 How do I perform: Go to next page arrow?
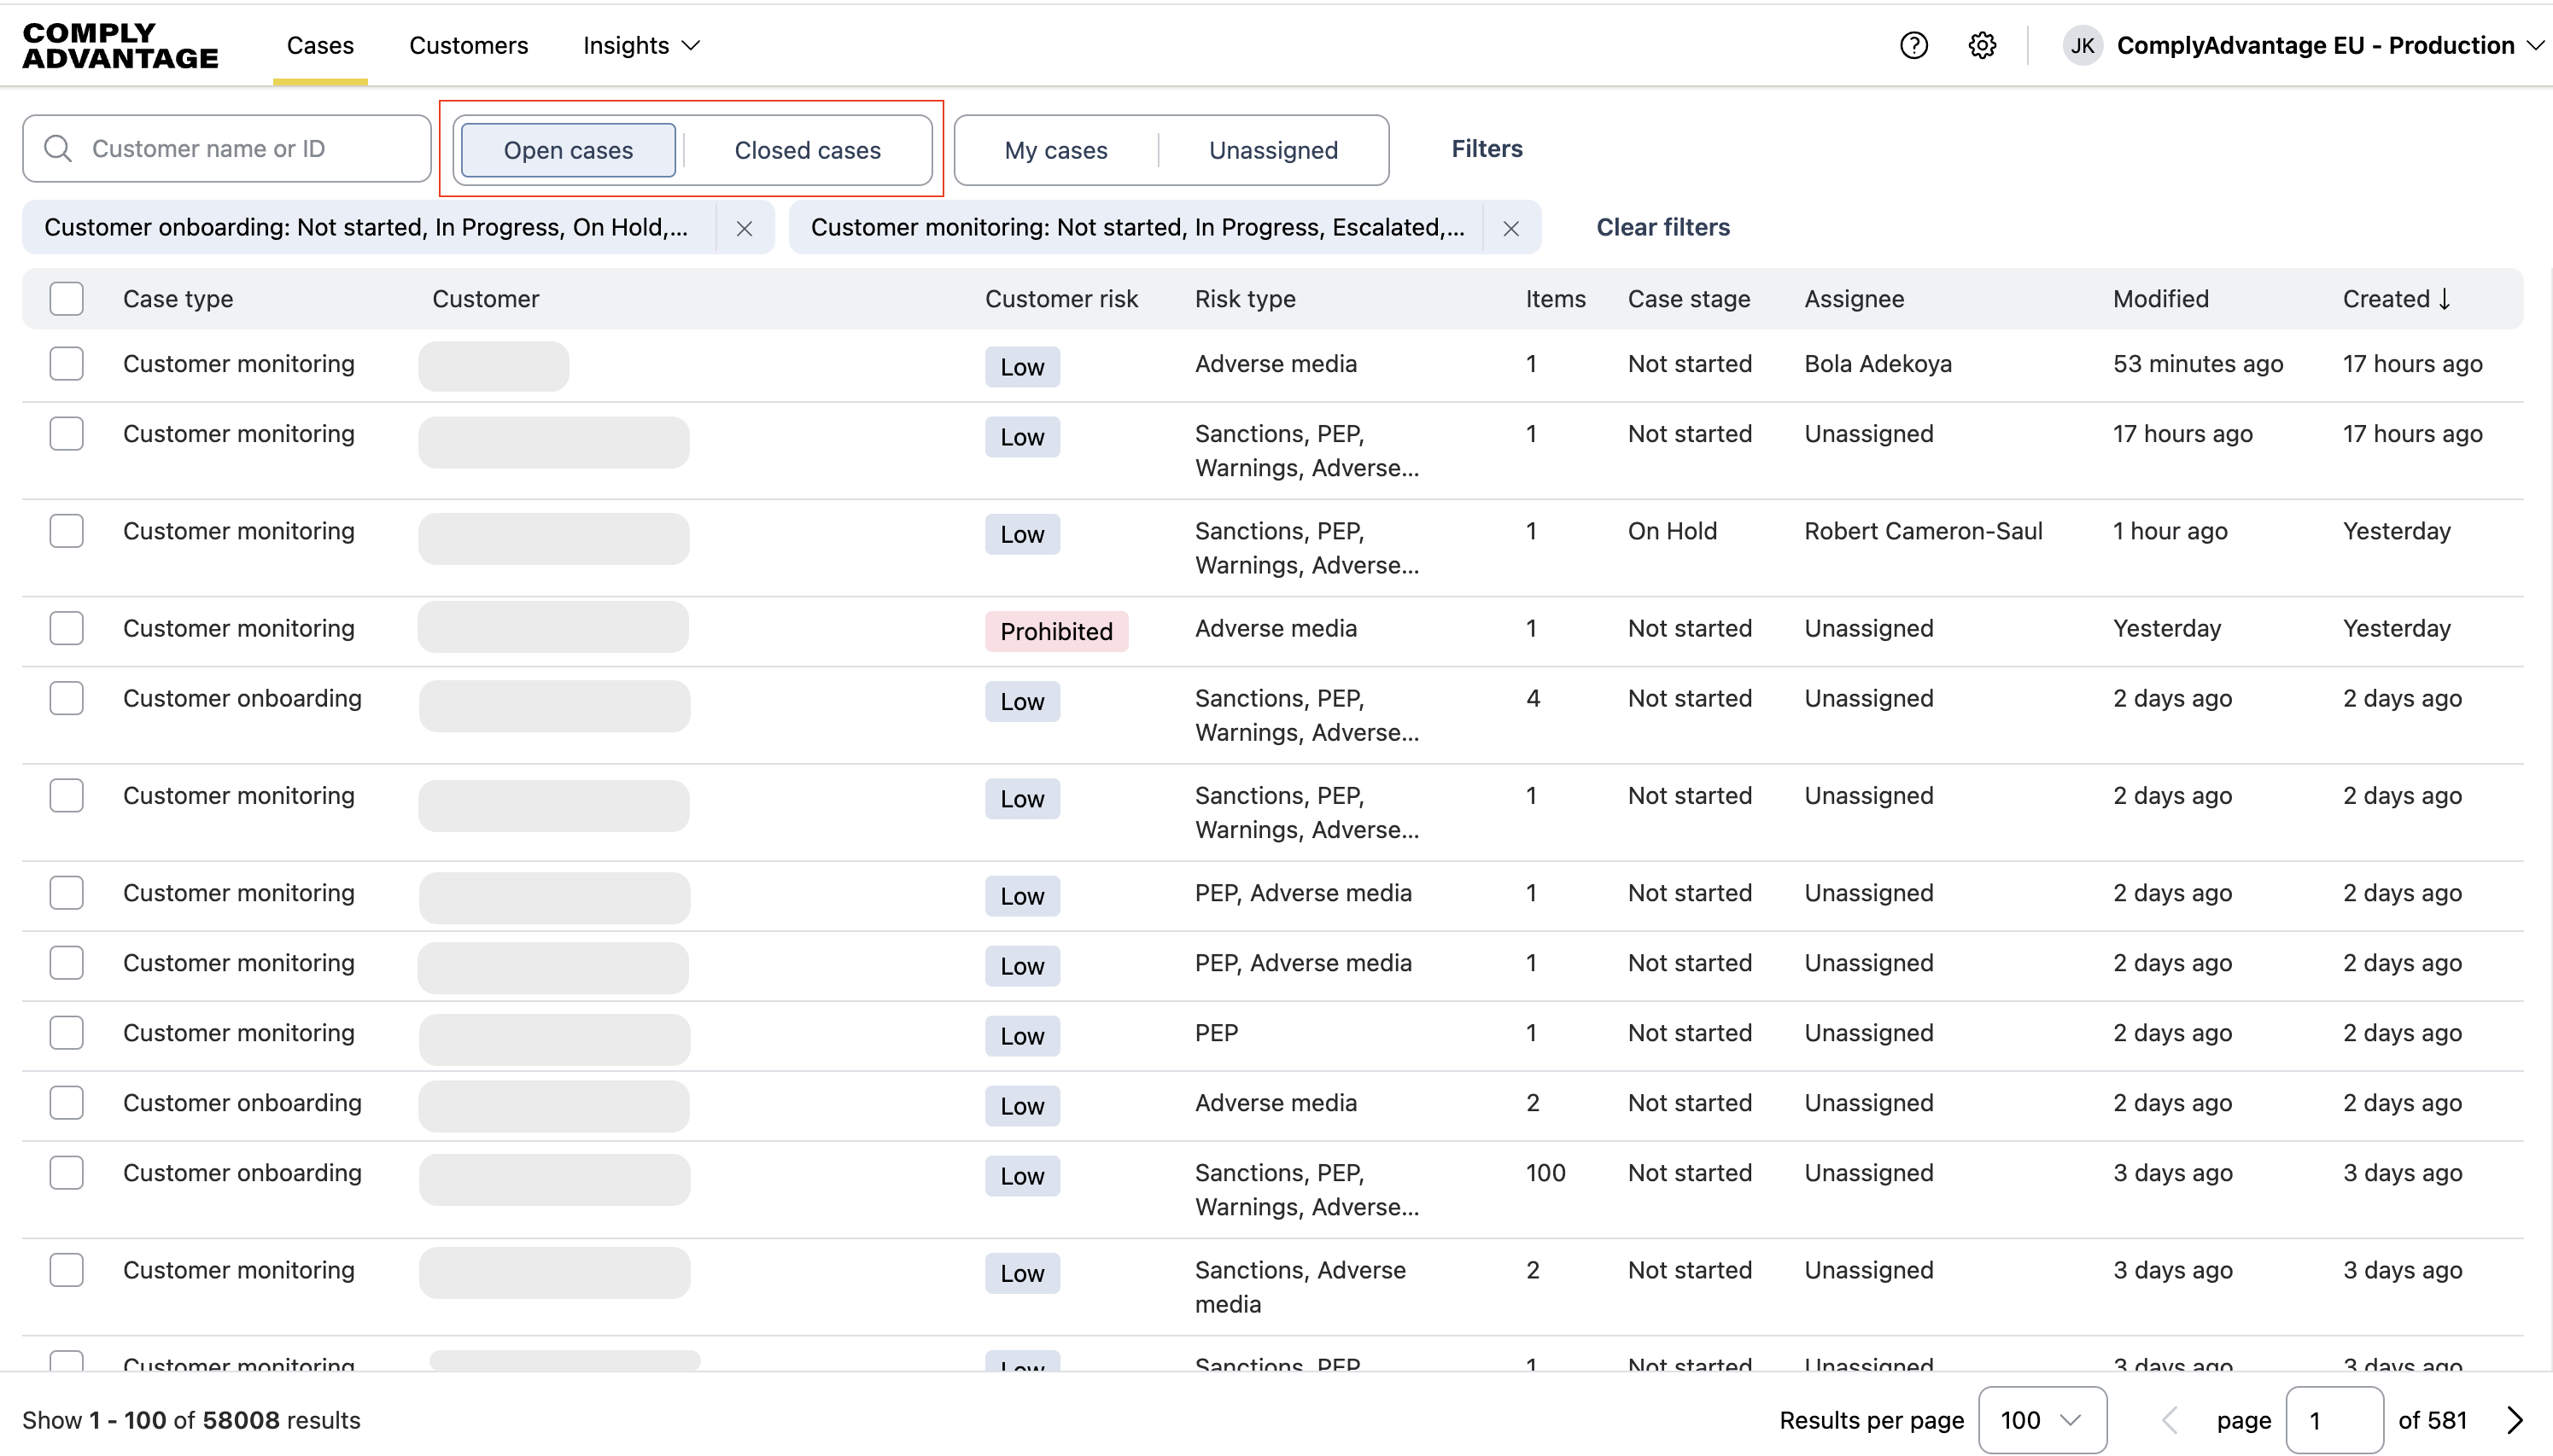click(2514, 1420)
